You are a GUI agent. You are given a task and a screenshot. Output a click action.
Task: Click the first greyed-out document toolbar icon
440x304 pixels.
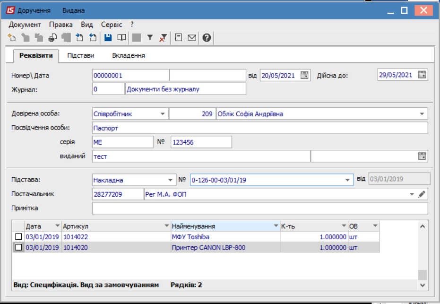click(26, 38)
